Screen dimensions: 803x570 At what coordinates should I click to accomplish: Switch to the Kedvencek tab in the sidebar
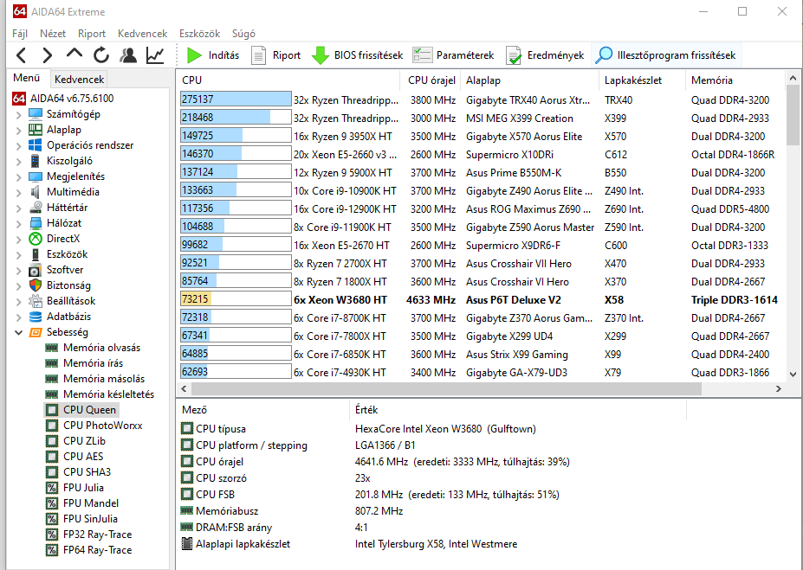point(79,80)
